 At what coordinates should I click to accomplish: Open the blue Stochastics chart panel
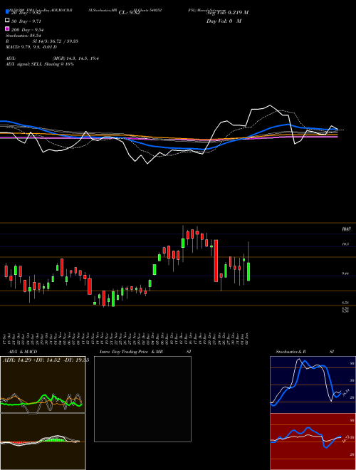click(x=313, y=385)
